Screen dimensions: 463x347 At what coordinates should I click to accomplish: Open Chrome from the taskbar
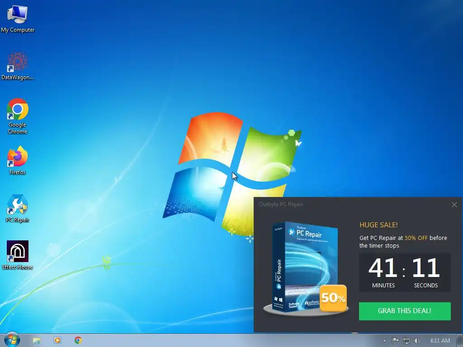(78, 340)
